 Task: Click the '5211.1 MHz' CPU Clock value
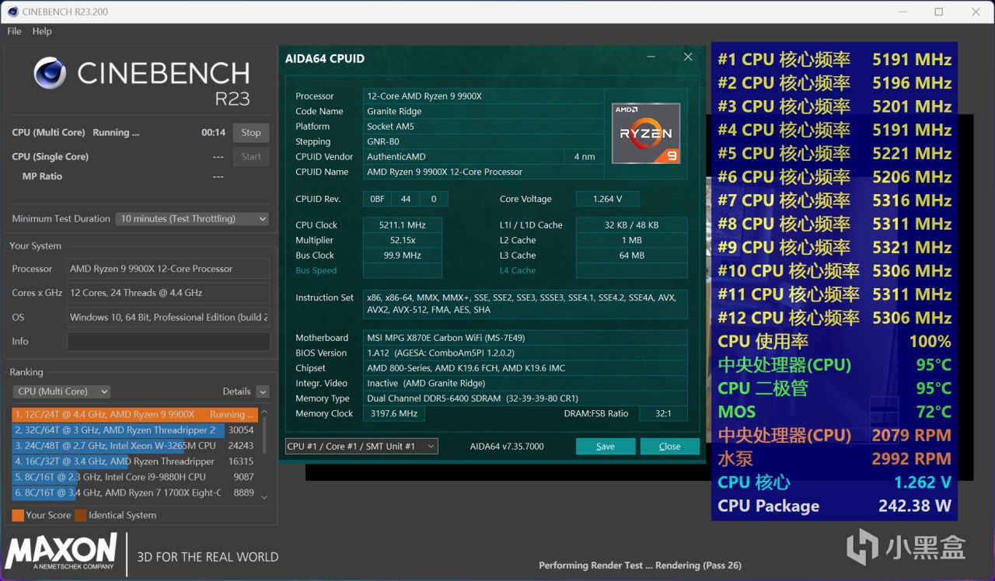[403, 225]
